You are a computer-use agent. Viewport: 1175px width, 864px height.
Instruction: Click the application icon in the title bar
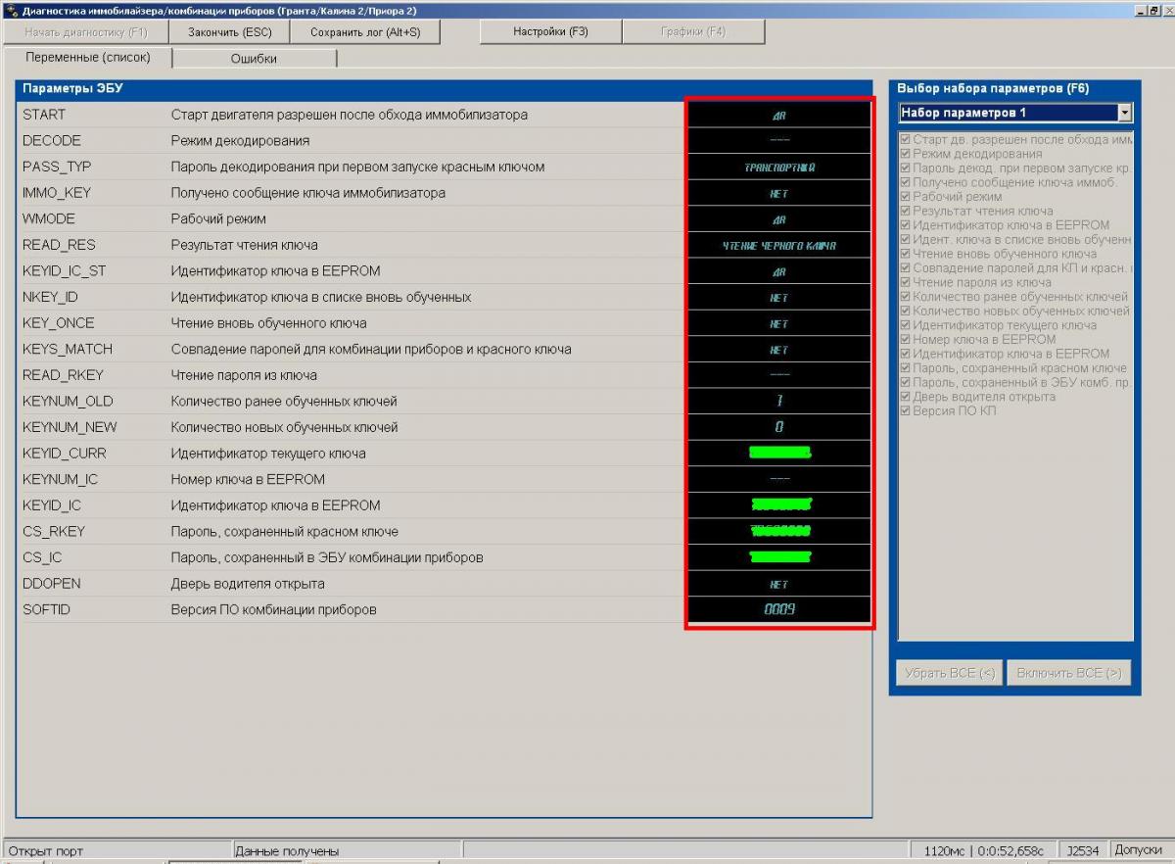pyautogui.click(x=11, y=11)
